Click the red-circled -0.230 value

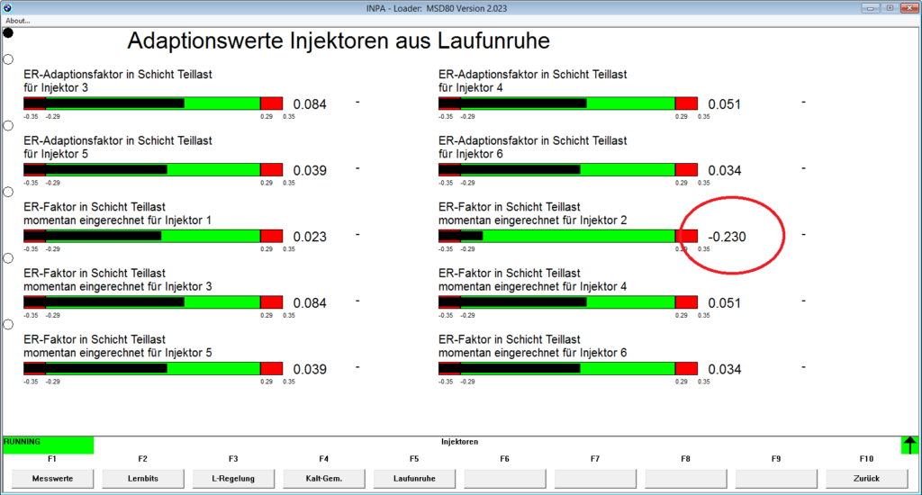click(727, 237)
